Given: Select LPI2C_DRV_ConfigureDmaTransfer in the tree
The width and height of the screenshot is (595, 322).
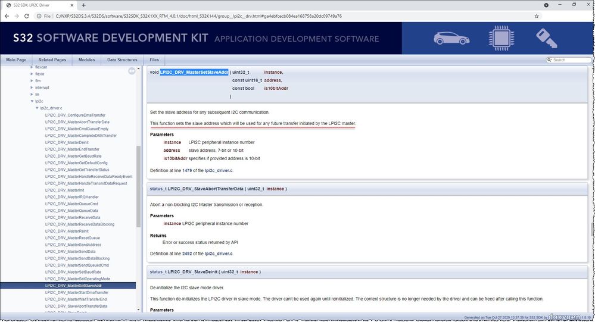Looking at the screenshot, I should (x=75, y=115).
